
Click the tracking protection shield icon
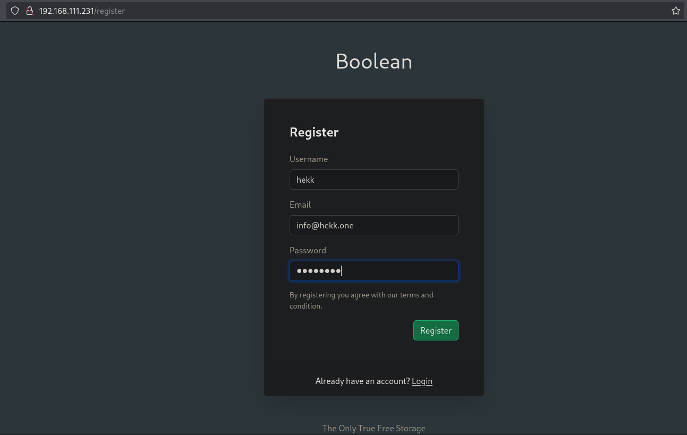[x=15, y=11]
